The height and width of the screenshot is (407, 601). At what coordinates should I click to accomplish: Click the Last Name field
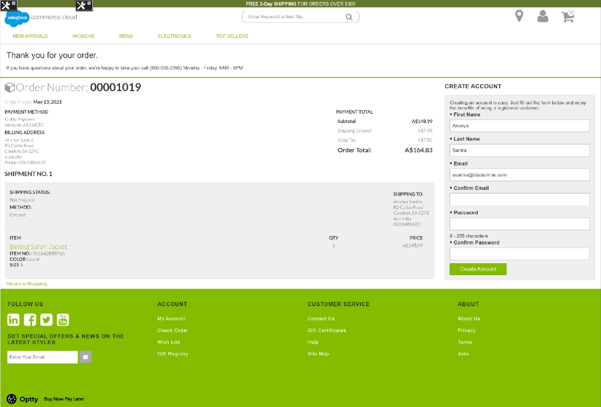(519, 150)
